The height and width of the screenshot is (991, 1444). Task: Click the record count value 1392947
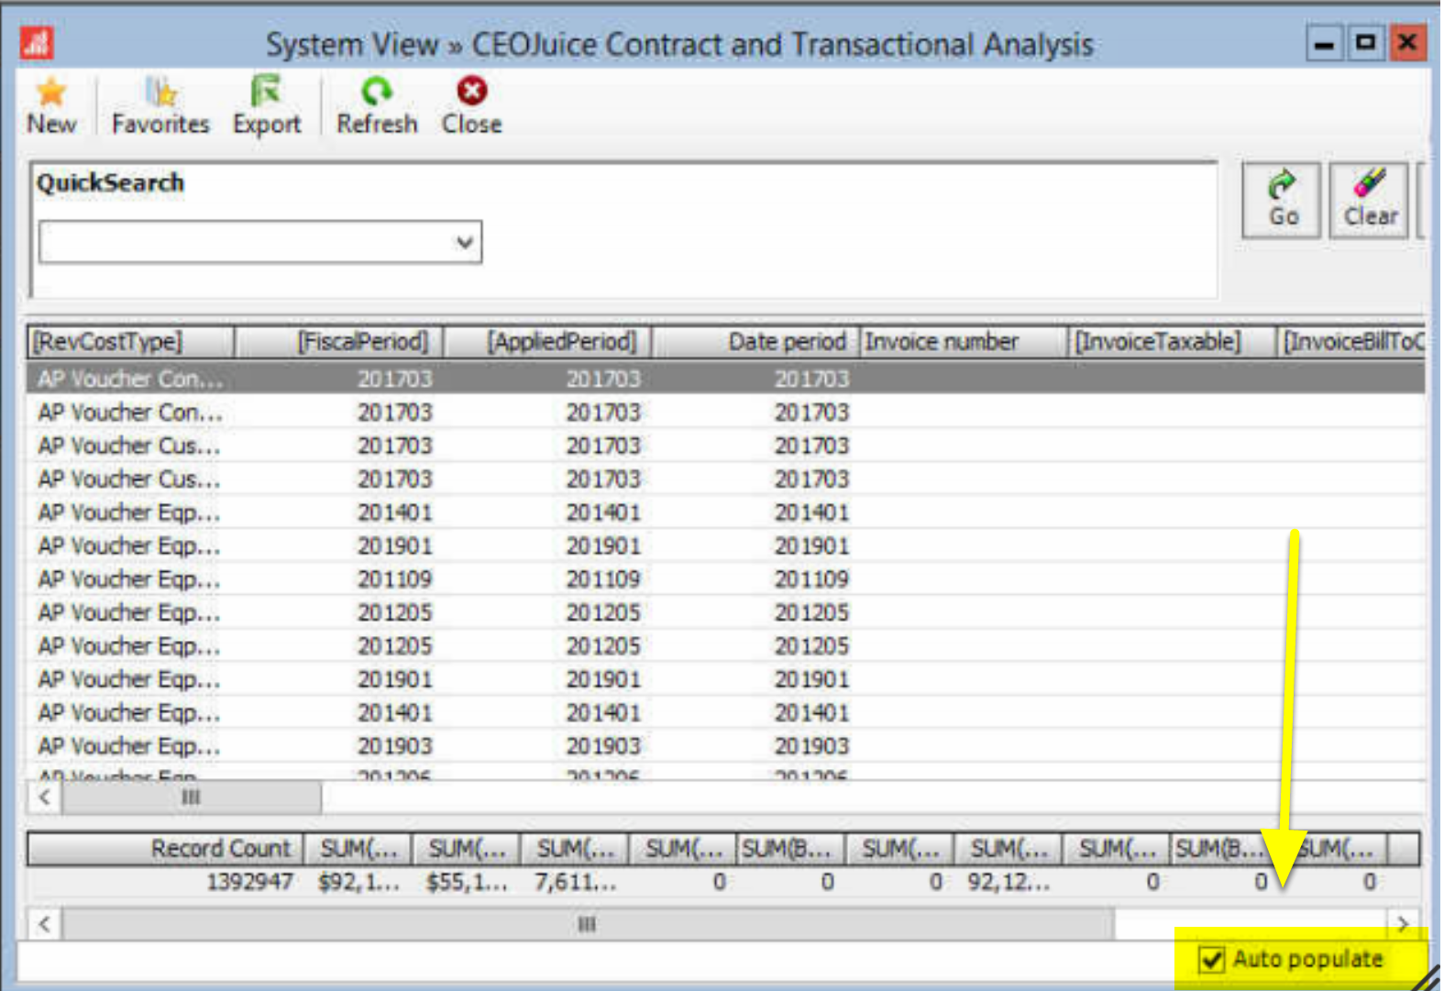249,882
